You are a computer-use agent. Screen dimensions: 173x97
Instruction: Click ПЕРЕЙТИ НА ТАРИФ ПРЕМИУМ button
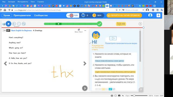click(124, 15)
